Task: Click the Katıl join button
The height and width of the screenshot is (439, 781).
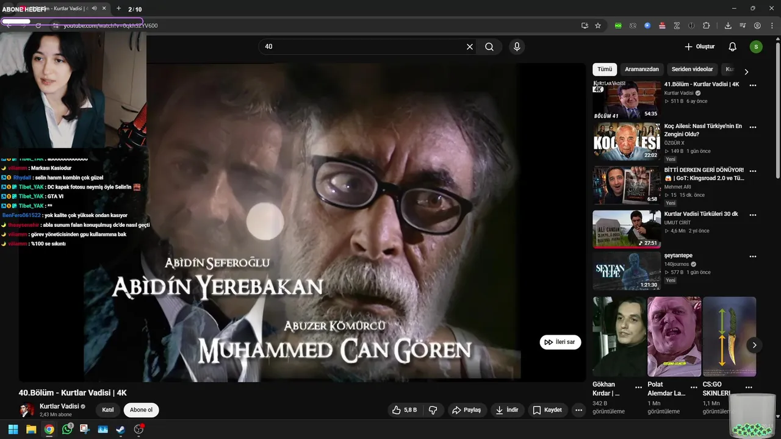Action: pos(108,410)
